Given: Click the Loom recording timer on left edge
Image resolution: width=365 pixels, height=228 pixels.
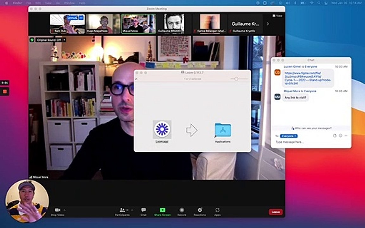Looking at the screenshot, I should coord(4,83).
